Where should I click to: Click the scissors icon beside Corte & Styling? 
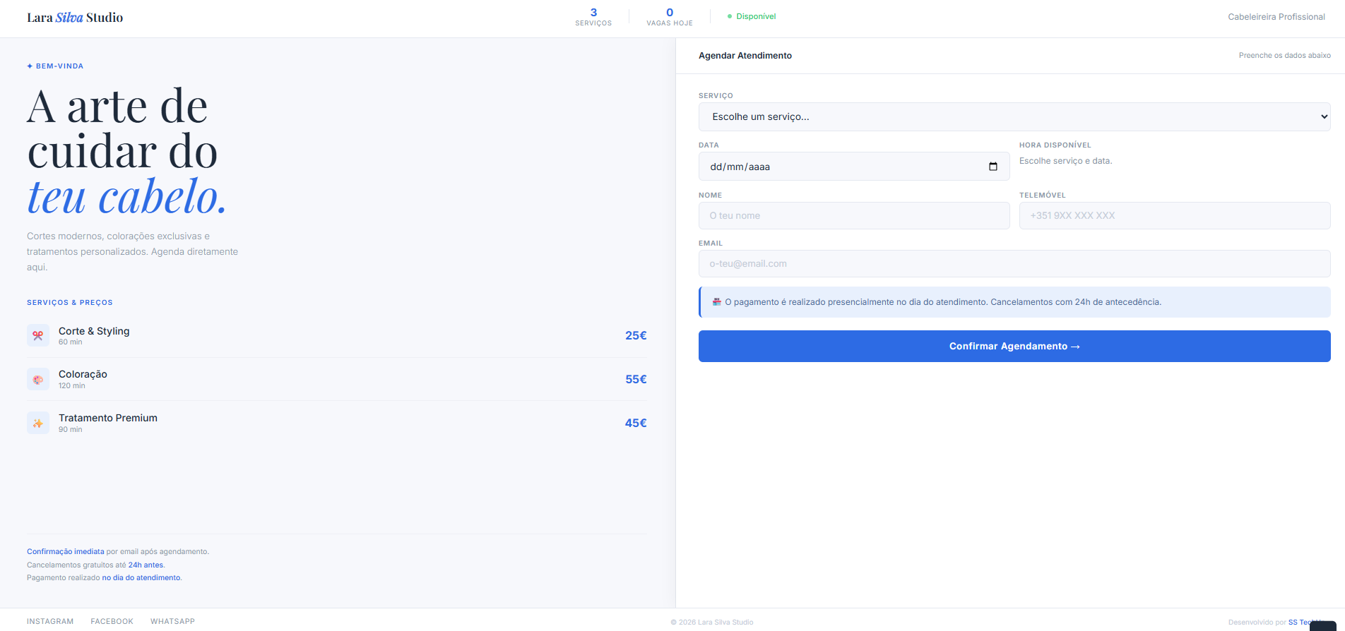38,336
